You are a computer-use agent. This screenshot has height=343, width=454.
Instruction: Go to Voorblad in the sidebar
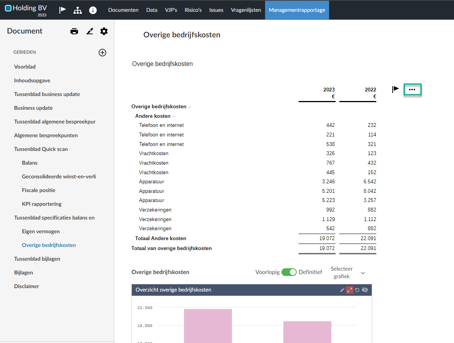(x=25, y=67)
